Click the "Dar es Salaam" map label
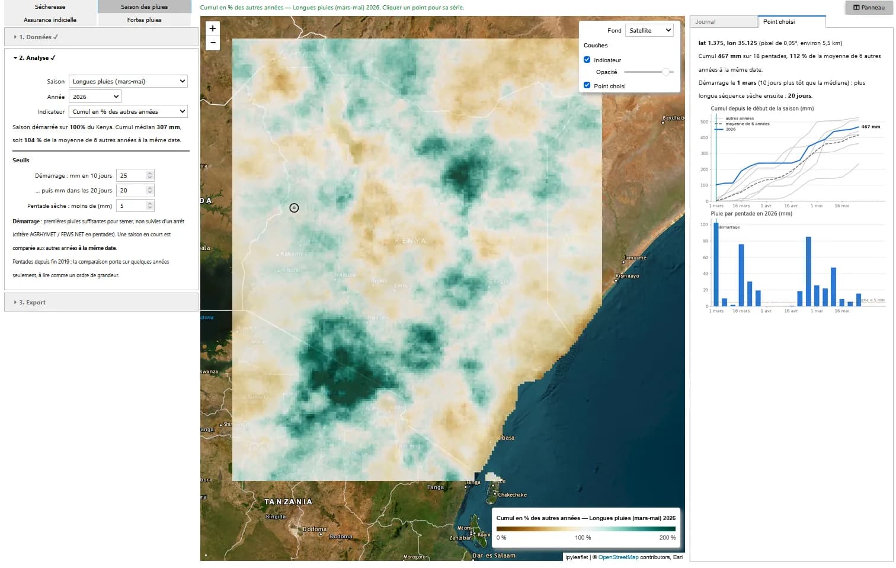Screen dimensions: 896x568 click(x=494, y=556)
